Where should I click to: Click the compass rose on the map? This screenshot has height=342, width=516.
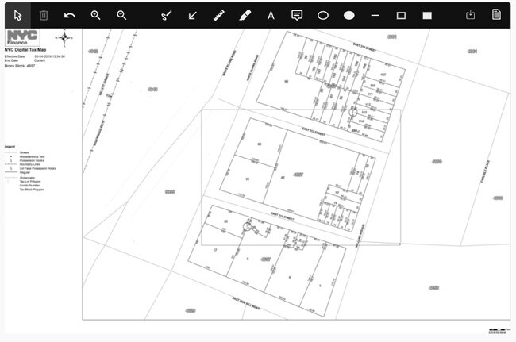[63, 36]
